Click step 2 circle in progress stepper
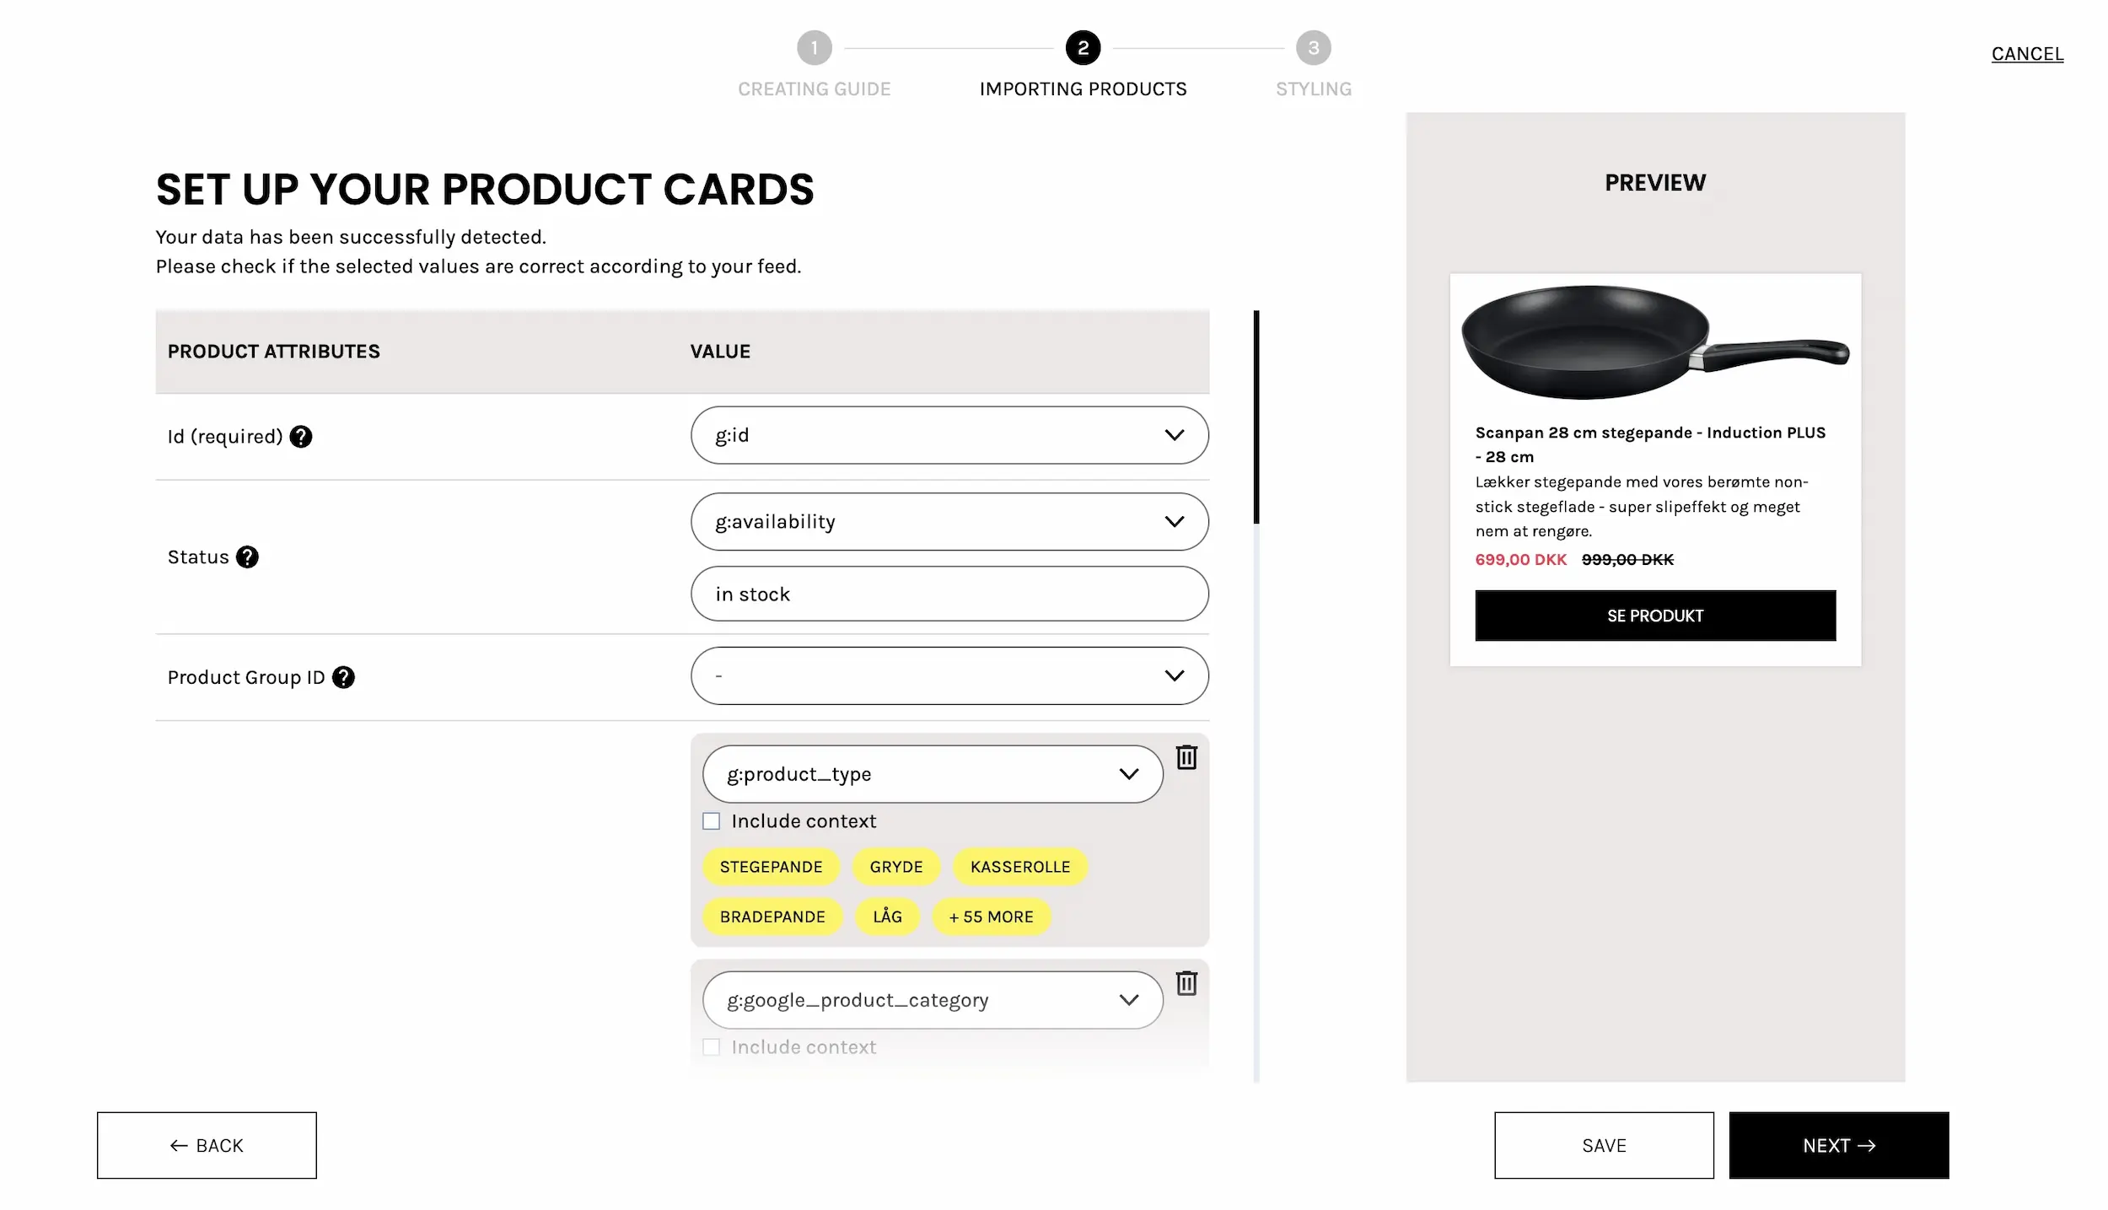The width and height of the screenshot is (2108, 1210). point(1083,48)
